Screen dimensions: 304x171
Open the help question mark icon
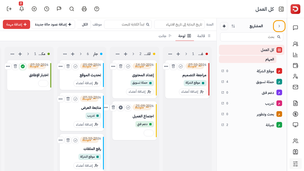click(x=97, y=9)
